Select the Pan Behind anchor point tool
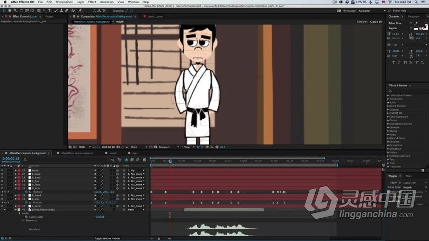The image size is (429, 241). pos(32,11)
